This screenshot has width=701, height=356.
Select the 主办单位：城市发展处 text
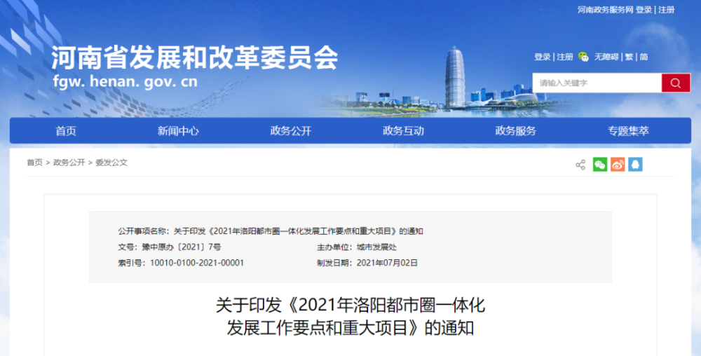(x=357, y=247)
